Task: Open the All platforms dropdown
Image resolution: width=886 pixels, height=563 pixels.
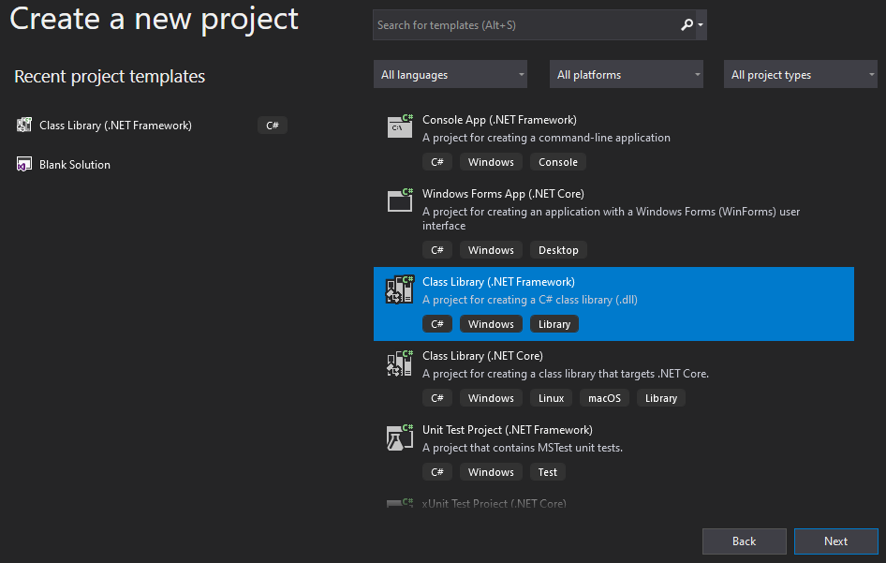Action: click(x=626, y=74)
